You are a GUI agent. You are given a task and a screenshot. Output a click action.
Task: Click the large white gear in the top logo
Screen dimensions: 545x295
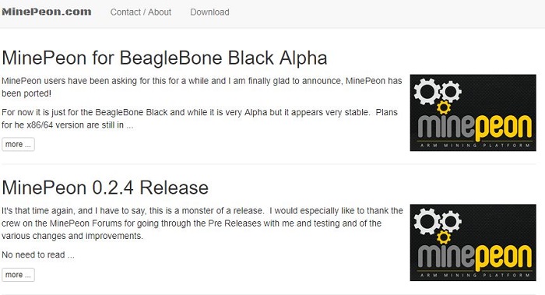coord(427,91)
